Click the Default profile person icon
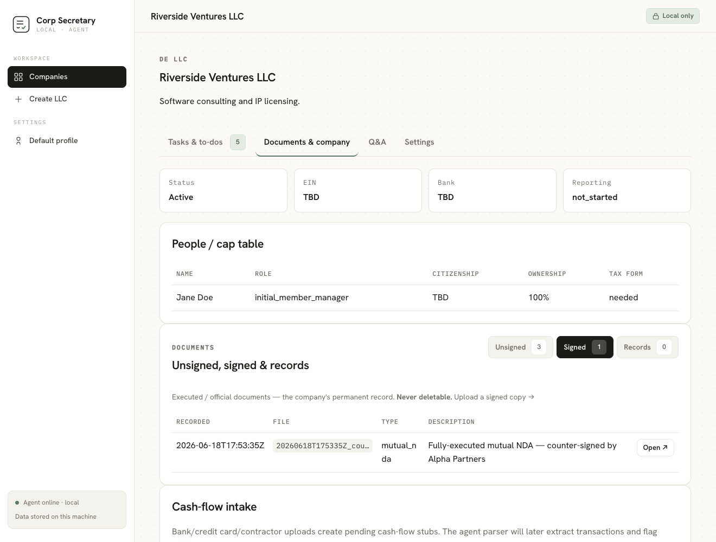 tap(18, 141)
